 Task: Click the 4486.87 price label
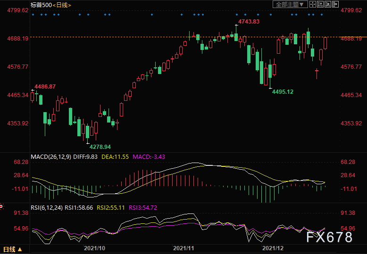45,87
